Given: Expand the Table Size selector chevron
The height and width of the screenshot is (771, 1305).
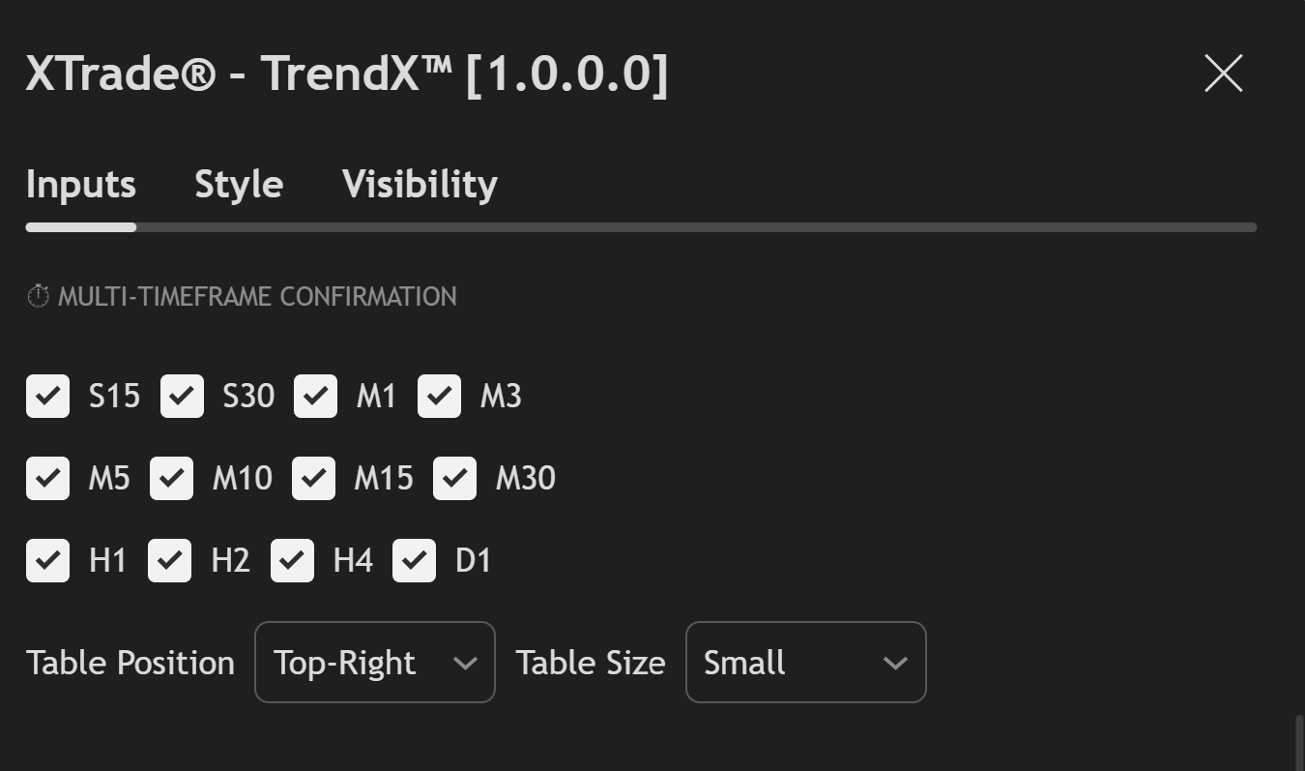Looking at the screenshot, I should pos(894,662).
